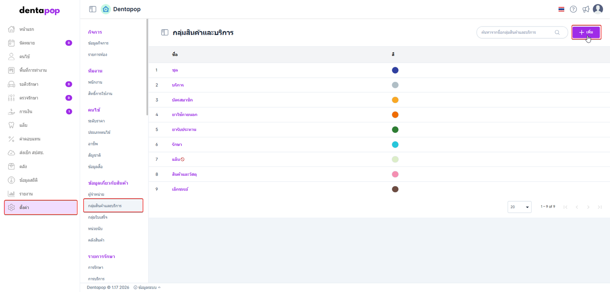Open ระดับราคา settings menu
This screenshot has height=292, width=610.
pyautogui.click(x=96, y=121)
